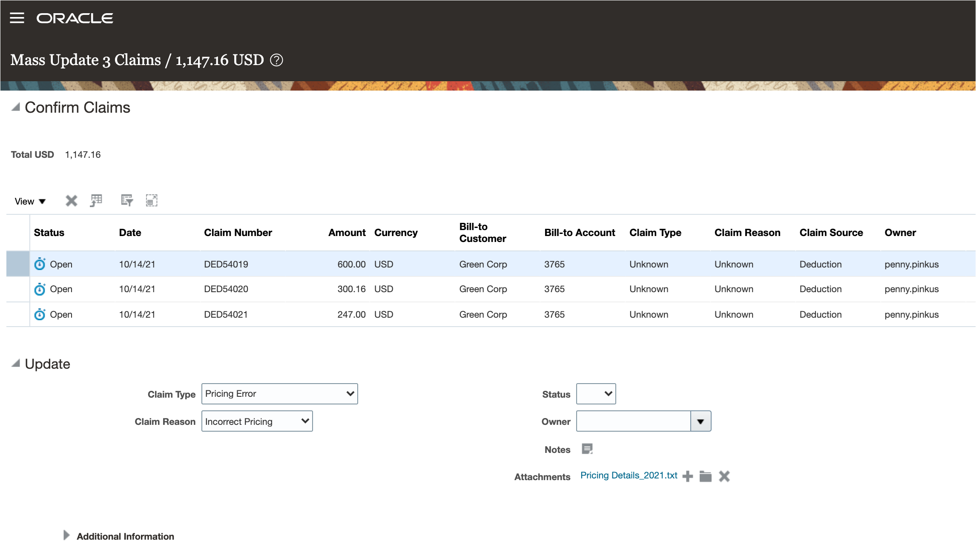Click the Owner dropdown arrow button
The width and height of the screenshot is (976, 552).
(x=700, y=421)
